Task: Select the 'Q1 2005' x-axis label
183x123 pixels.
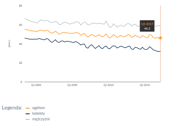Action: click(72, 85)
